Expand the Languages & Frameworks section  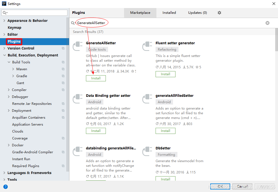(x=4, y=173)
